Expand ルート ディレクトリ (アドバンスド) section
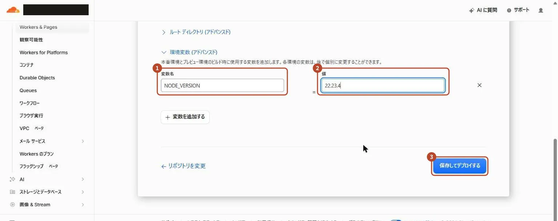This screenshot has height=221, width=558. [x=196, y=32]
